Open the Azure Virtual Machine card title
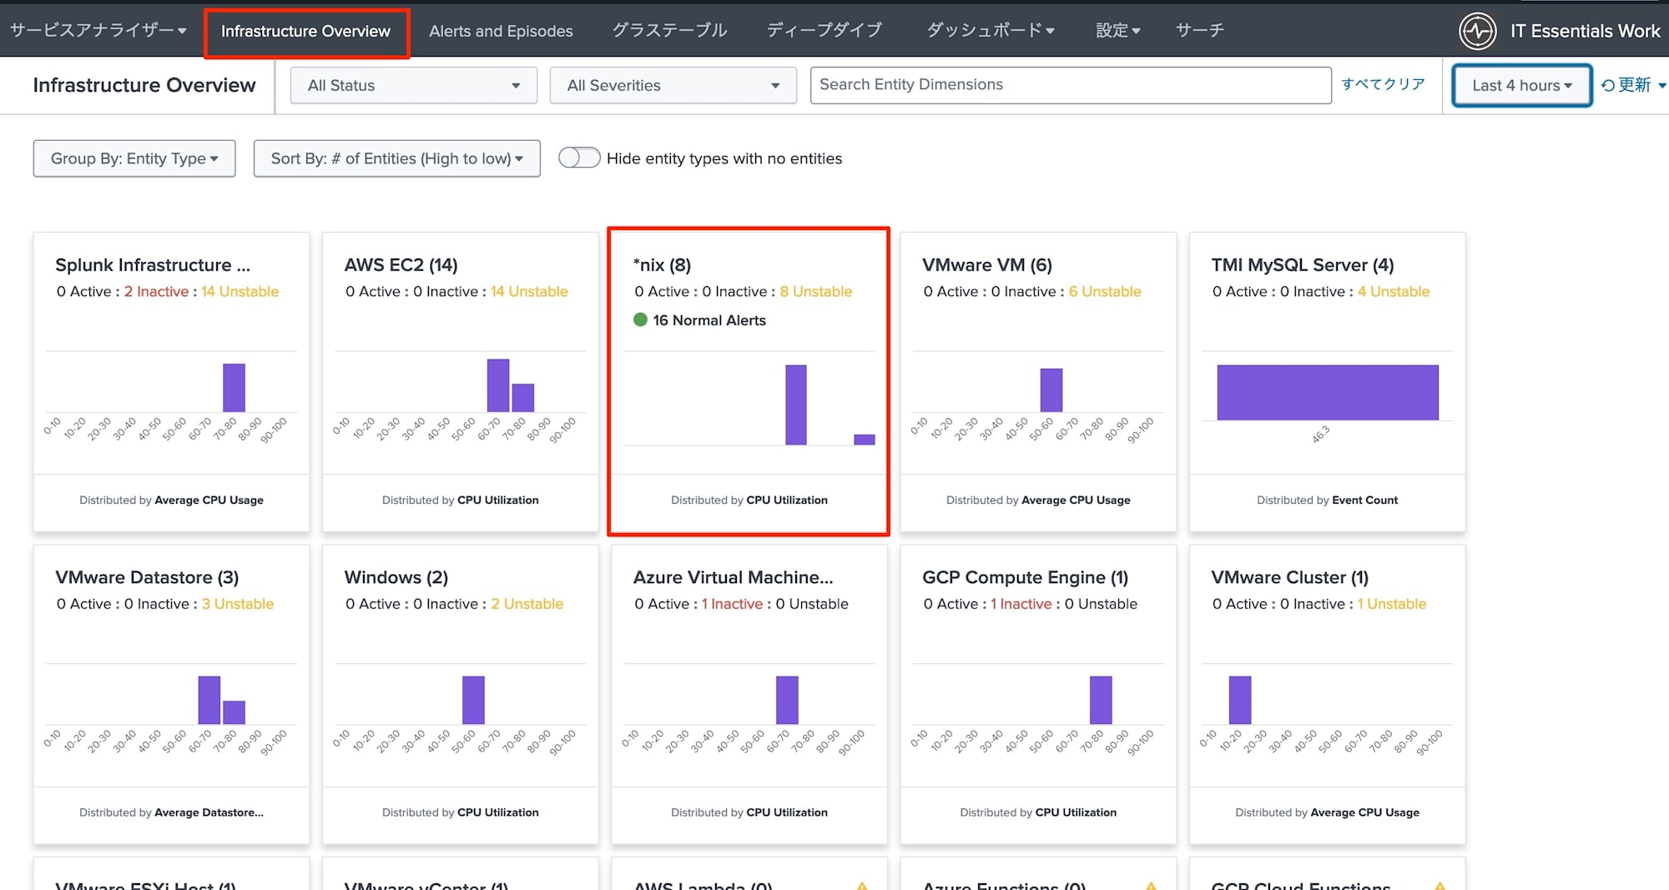Image resolution: width=1669 pixels, height=890 pixels. click(x=733, y=577)
